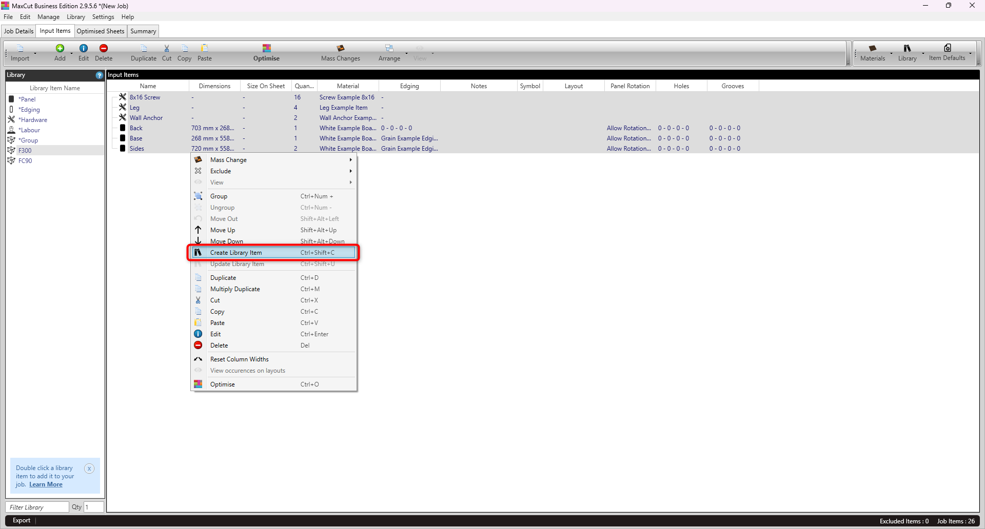Open Item Defaults from the toolbar
This screenshot has height=529, width=985.
click(x=947, y=53)
